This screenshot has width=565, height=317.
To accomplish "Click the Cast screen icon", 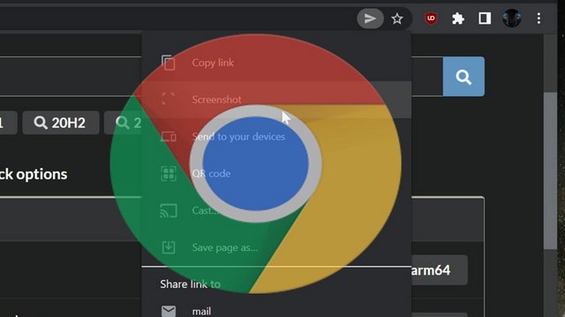I will 169,210.
